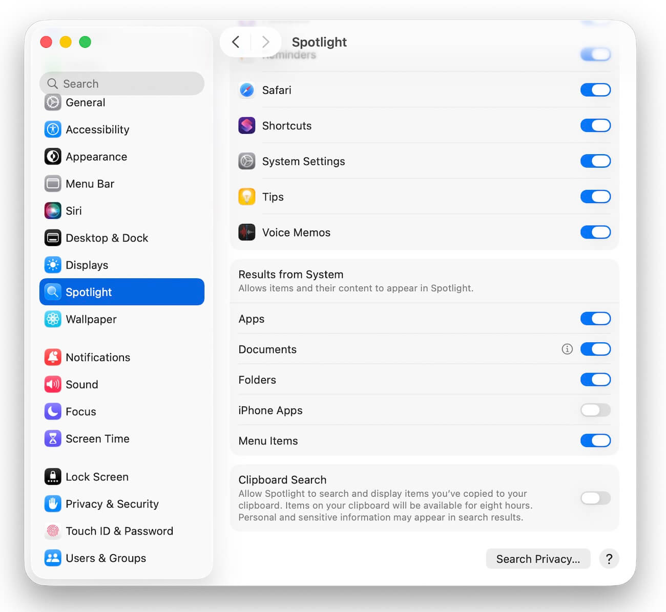The height and width of the screenshot is (612, 666).
Task: Open Desktop & Dock icon
Action: click(53, 238)
